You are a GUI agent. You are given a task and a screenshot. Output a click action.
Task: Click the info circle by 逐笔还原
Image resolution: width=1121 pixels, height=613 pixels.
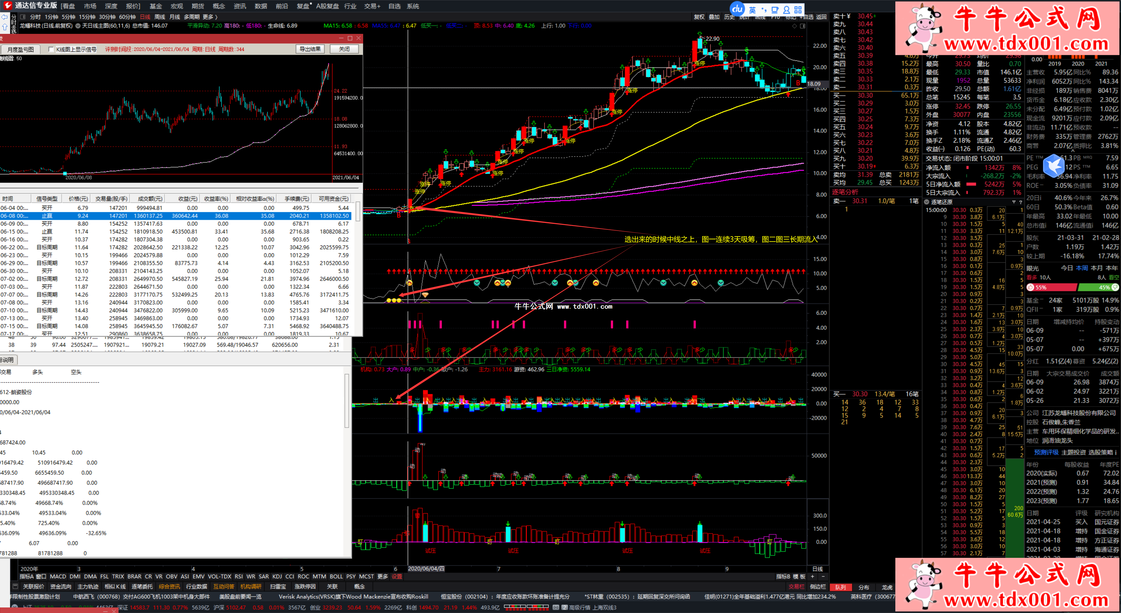point(927,202)
